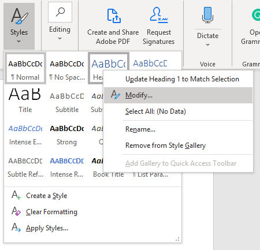Click the green Grammarly icon
This screenshot has height=250, width=260.
(256, 15)
